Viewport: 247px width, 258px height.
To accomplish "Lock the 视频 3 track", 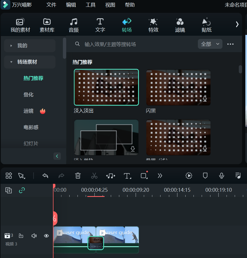I will pos(21,236).
